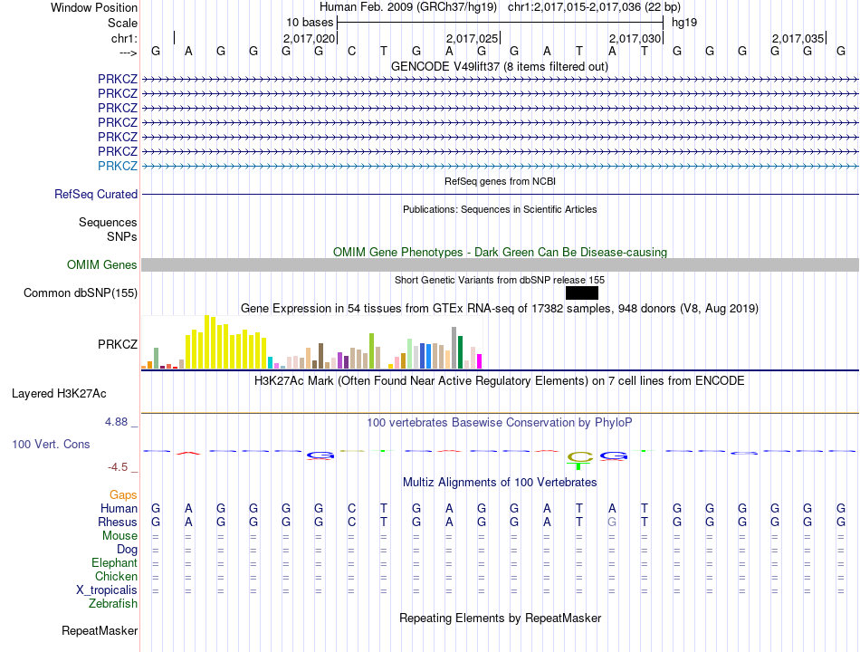The width and height of the screenshot is (860, 652).
Task: Open the H3K27Ac Mark track title
Action: tap(499, 381)
